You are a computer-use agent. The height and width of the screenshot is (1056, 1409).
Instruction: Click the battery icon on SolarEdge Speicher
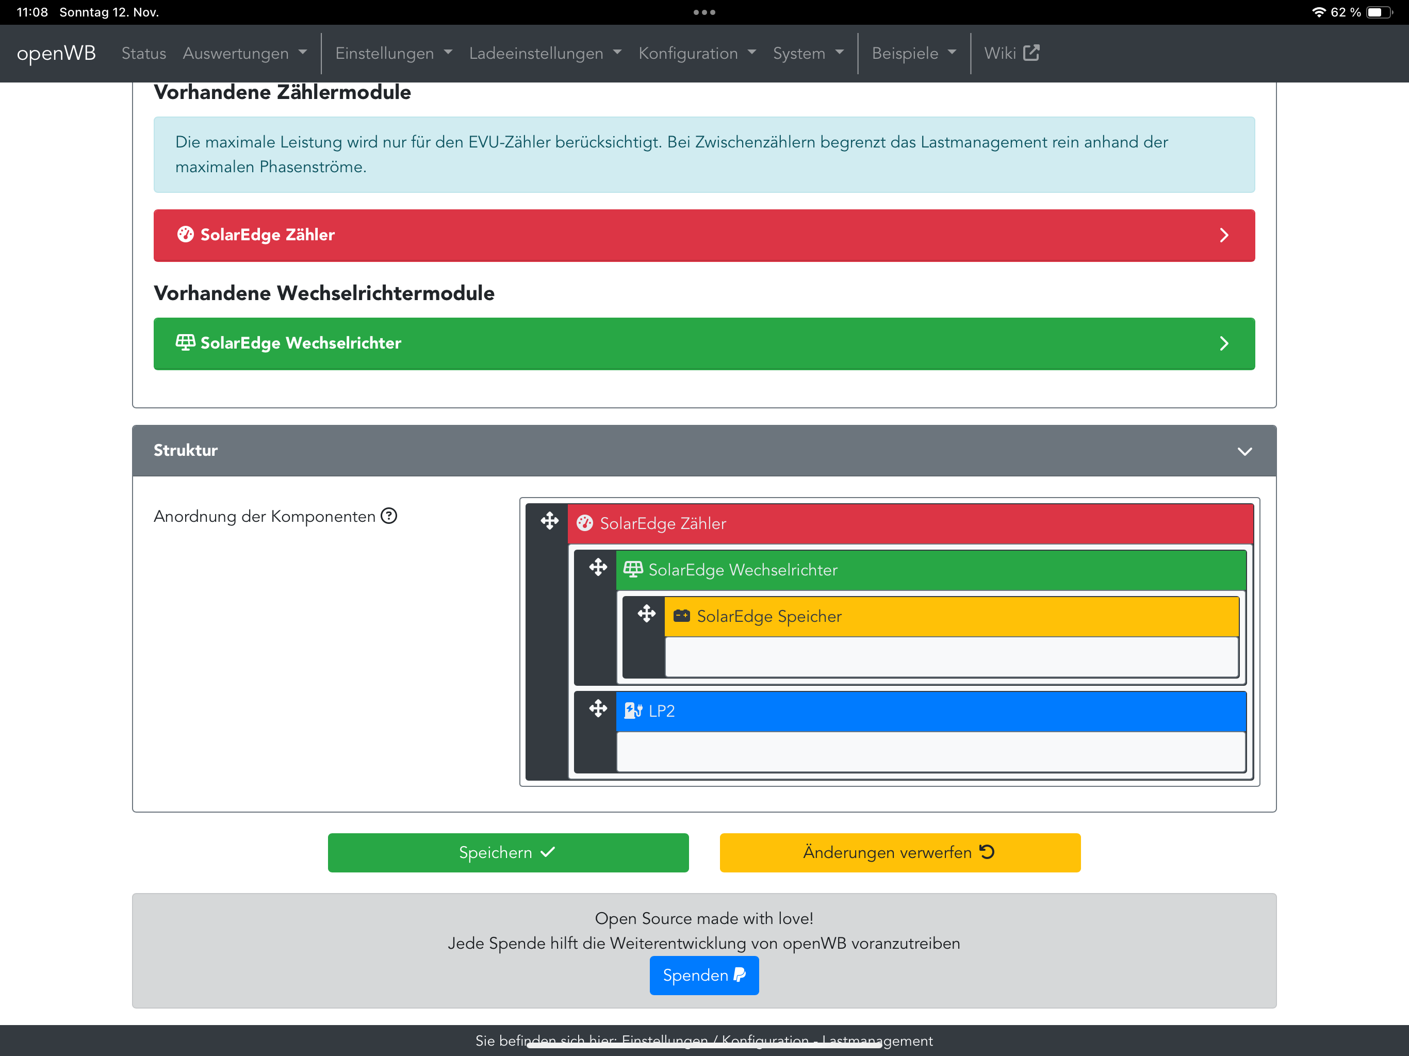click(x=682, y=616)
